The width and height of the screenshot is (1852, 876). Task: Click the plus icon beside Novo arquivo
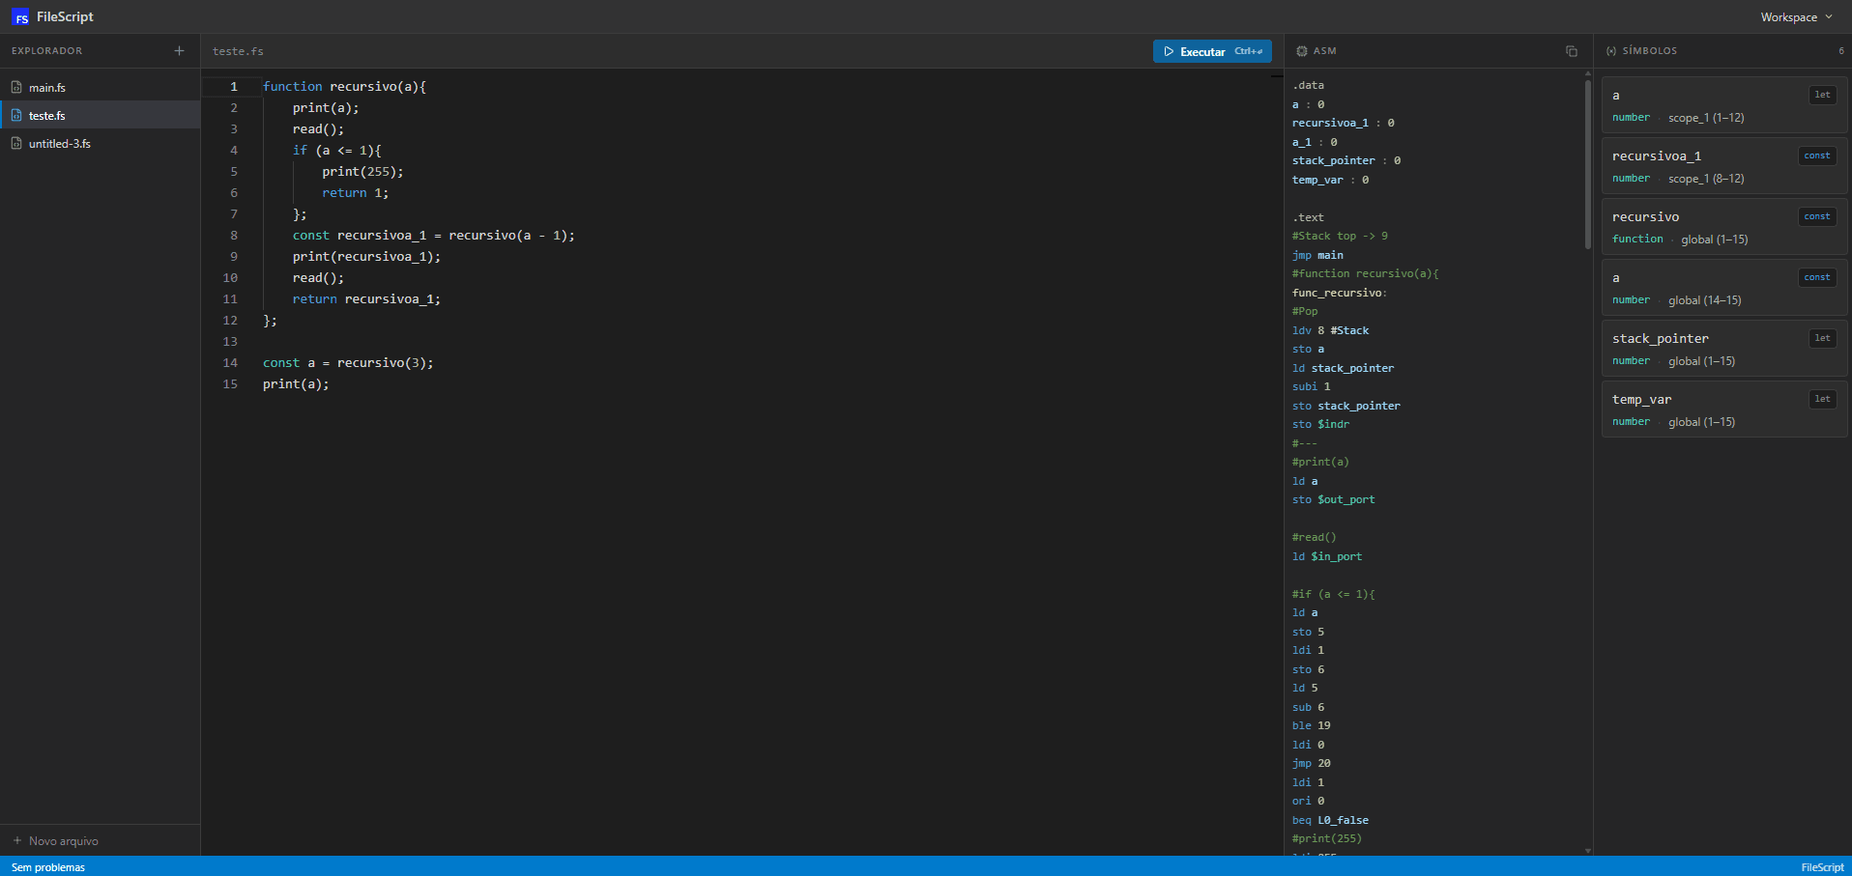[x=17, y=840]
